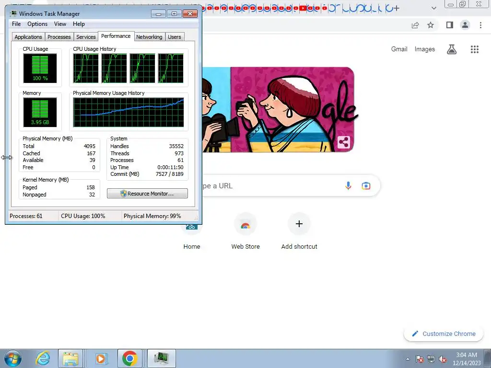
Task: Show hidden tray icons arrow
Action: pyautogui.click(x=408, y=359)
